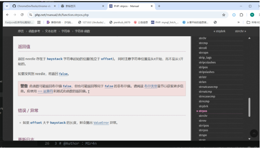The image size is (261, 149).
Task: Open the 127.0.0.1/include bookmark
Action: [92, 22]
